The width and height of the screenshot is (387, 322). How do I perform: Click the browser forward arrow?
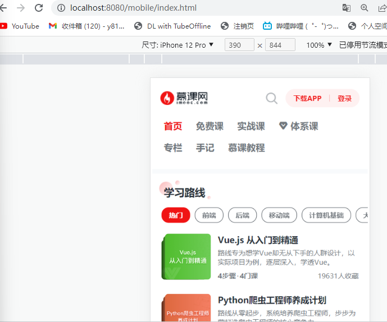(21, 8)
